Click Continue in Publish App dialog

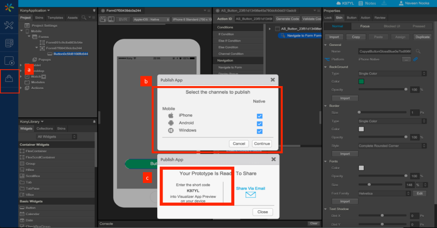pyautogui.click(x=262, y=143)
